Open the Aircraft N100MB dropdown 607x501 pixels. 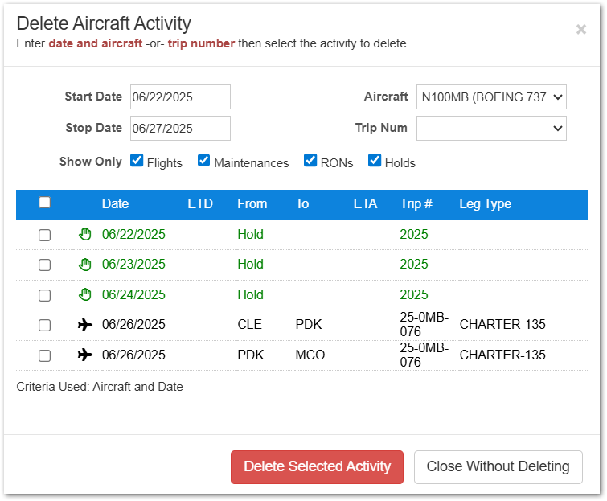pos(491,97)
